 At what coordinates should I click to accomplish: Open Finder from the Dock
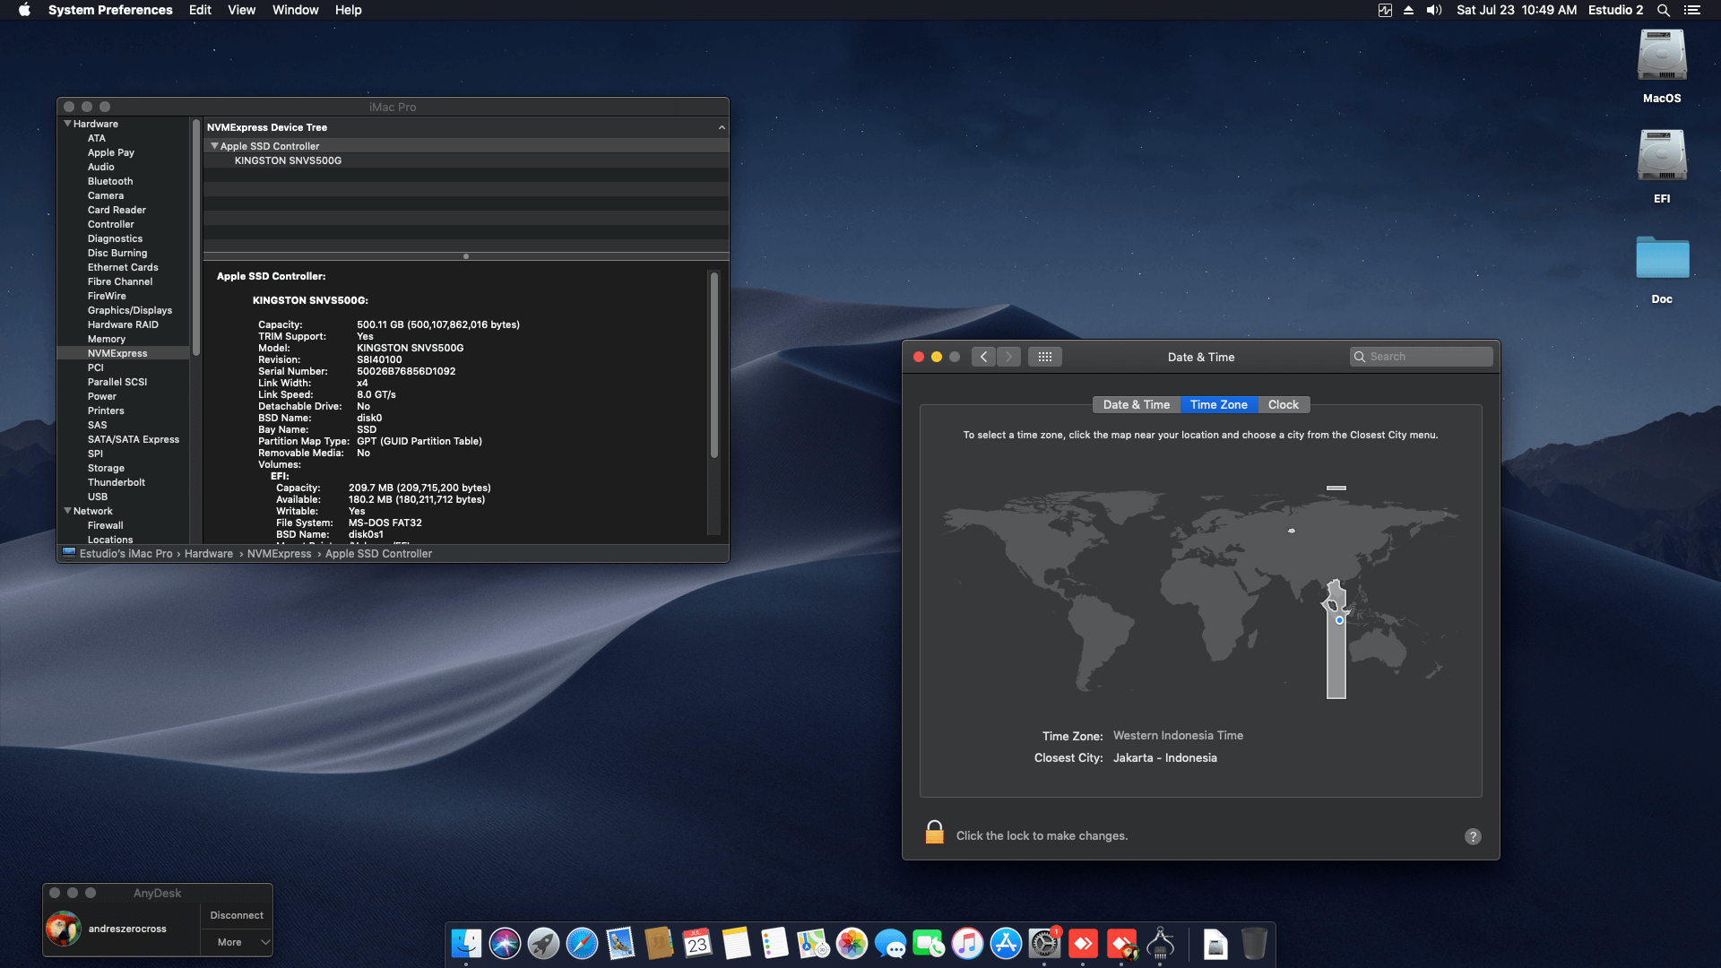pos(466,943)
